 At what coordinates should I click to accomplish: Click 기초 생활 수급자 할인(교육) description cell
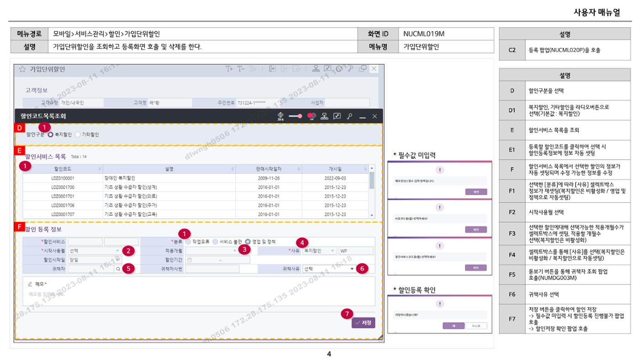tap(170, 214)
